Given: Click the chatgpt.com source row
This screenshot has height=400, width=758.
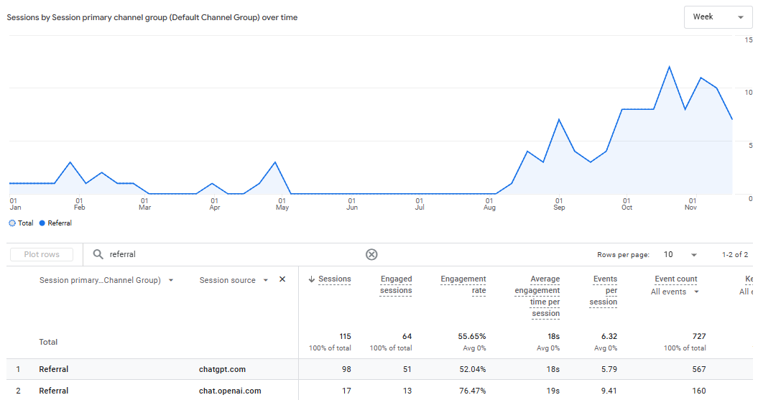Looking at the screenshot, I should 222,369.
